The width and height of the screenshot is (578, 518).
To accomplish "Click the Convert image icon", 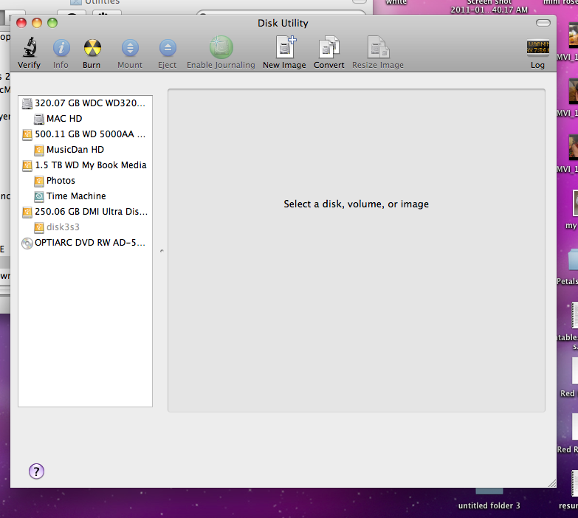I will 328,47.
